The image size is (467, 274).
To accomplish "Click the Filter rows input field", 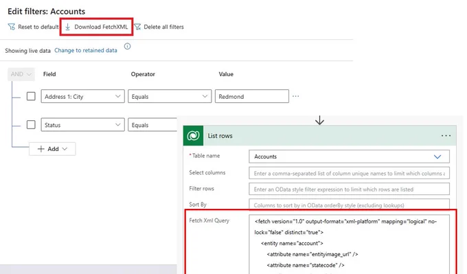I will point(349,189).
